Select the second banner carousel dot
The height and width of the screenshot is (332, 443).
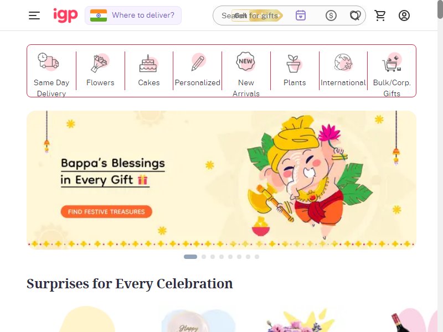(x=204, y=257)
